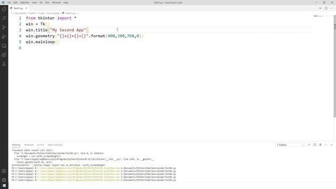This screenshot has width=336, height=189.
Task: Click 'win.mainloop()' on line 5
Action: (43, 42)
